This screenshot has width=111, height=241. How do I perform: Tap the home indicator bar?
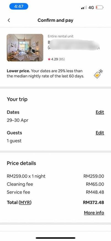[x=56, y=238]
